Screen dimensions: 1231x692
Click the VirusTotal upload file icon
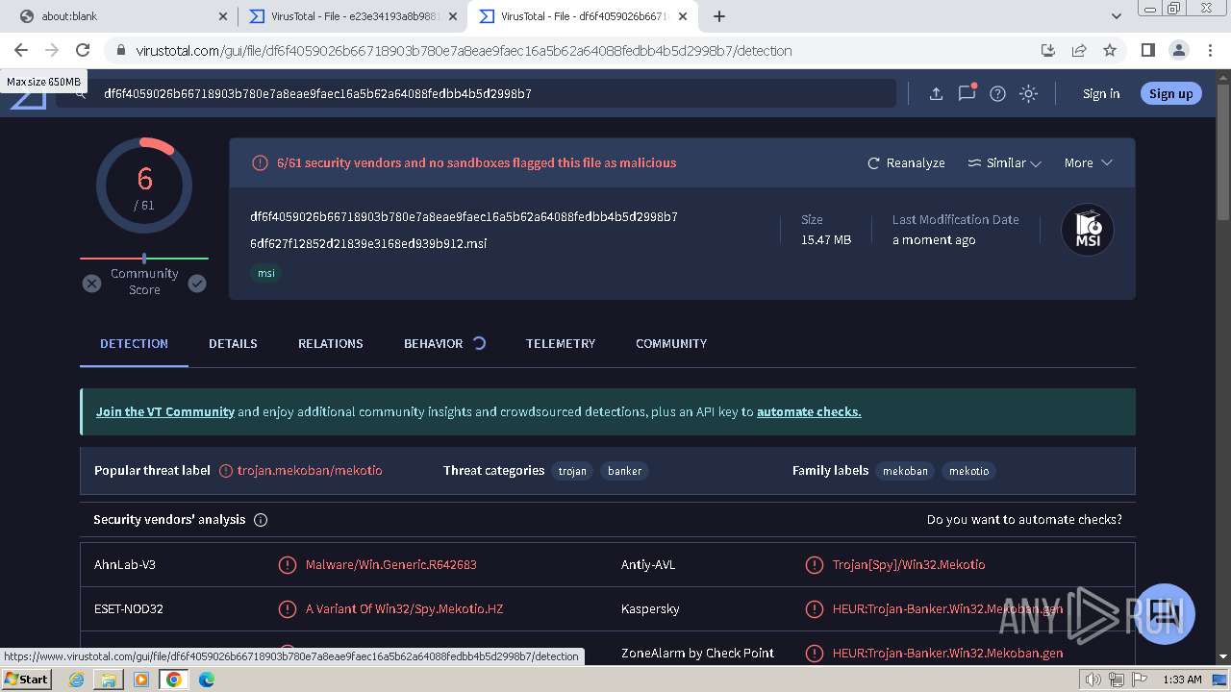[x=936, y=93]
